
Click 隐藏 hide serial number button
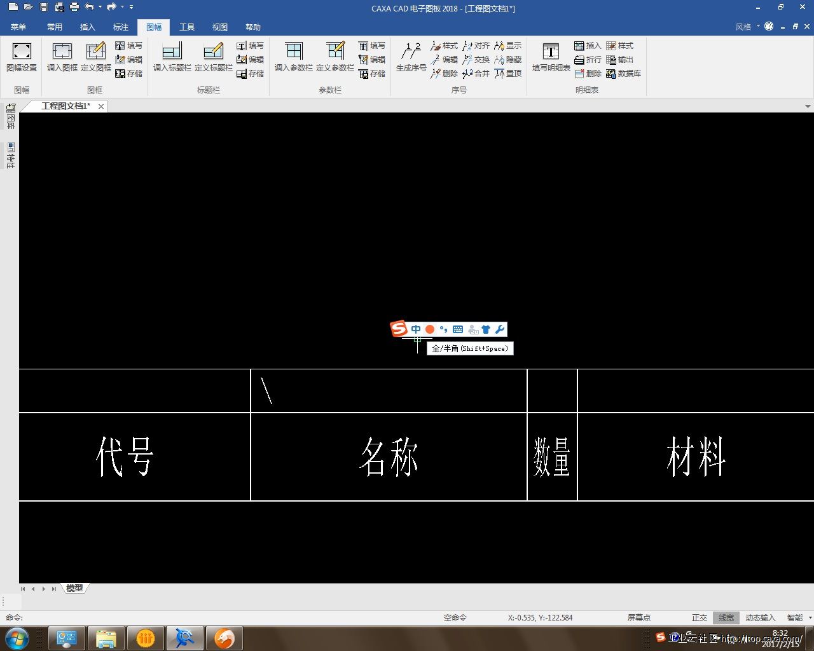(508, 60)
